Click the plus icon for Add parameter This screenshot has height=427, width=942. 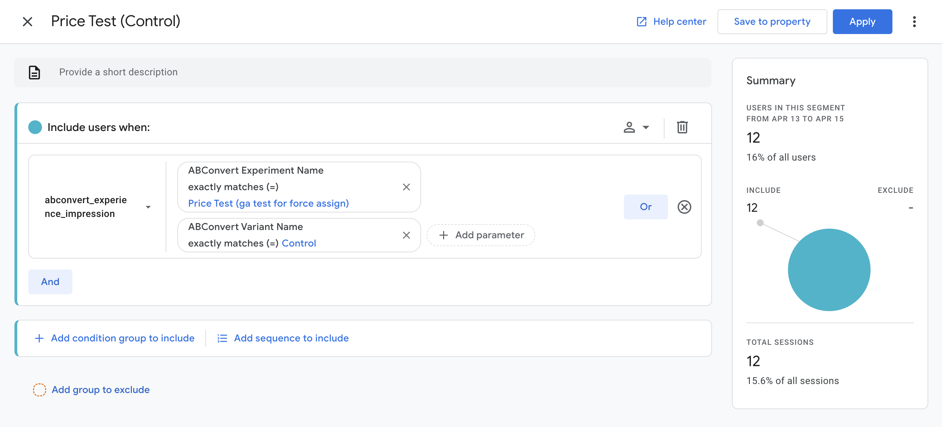(x=443, y=235)
